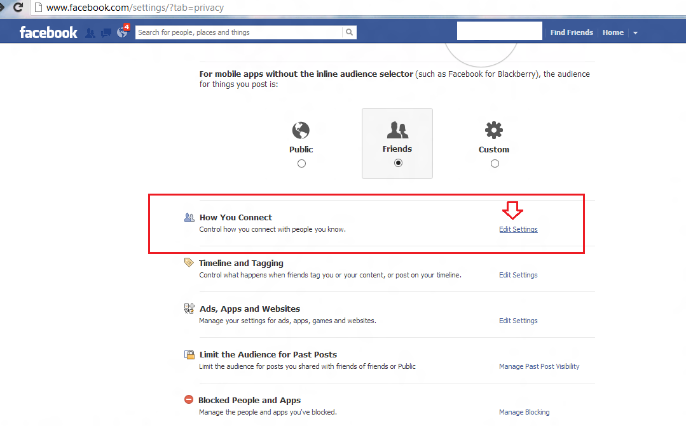Click the Facebook logo
The height and width of the screenshot is (426, 686).
tap(48, 32)
